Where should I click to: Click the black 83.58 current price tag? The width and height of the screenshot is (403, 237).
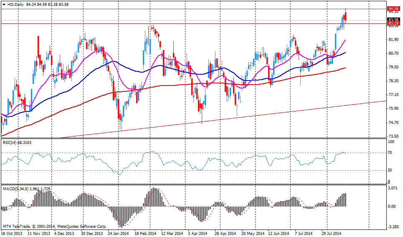click(x=393, y=20)
